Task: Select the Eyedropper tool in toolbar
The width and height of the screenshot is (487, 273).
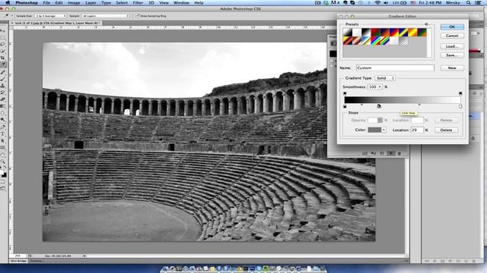Action: point(3,64)
